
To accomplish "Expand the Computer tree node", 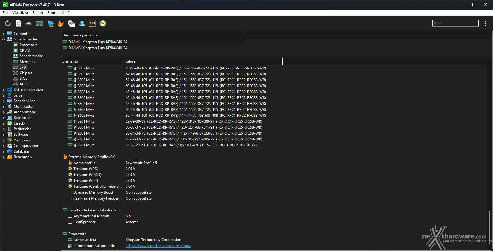I will (4, 34).
